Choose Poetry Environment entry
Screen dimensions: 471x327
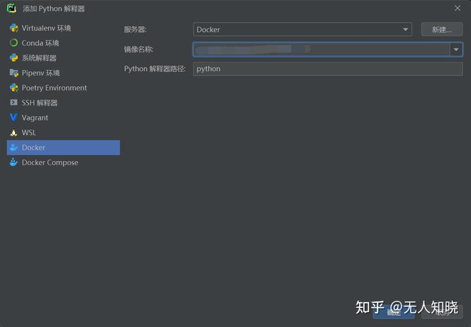click(63, 88)
